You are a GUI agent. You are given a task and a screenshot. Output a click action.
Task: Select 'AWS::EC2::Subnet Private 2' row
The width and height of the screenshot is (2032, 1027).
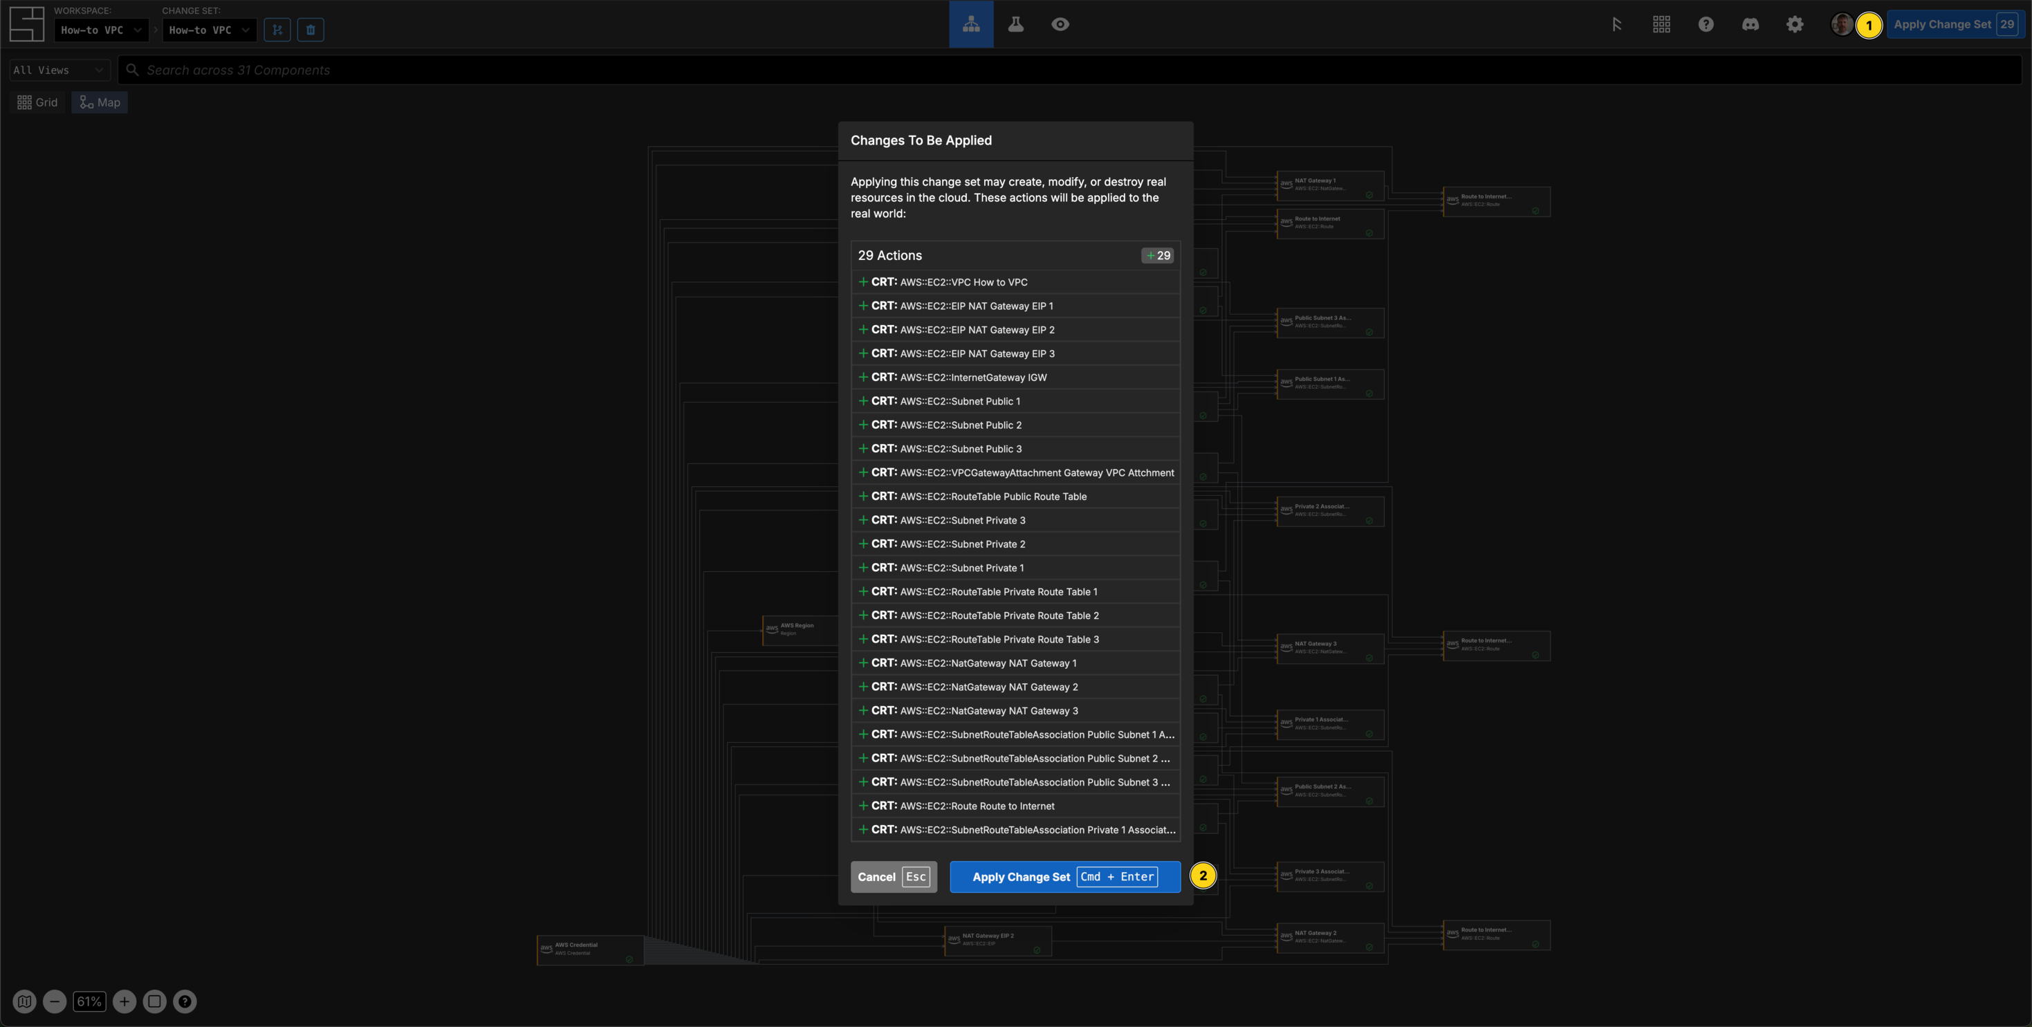click(1015, 544)
